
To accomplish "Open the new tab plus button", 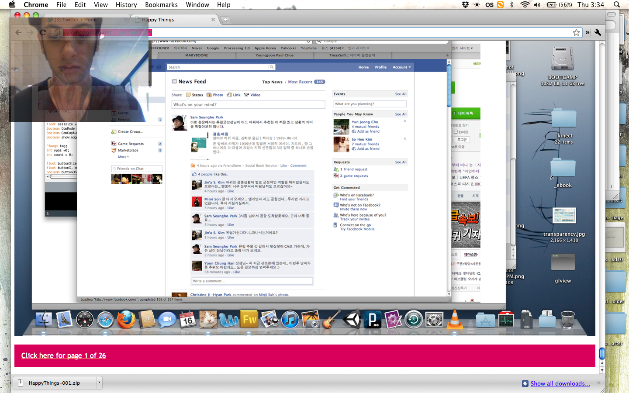I will pyautogui.click(x=226, y=20).
